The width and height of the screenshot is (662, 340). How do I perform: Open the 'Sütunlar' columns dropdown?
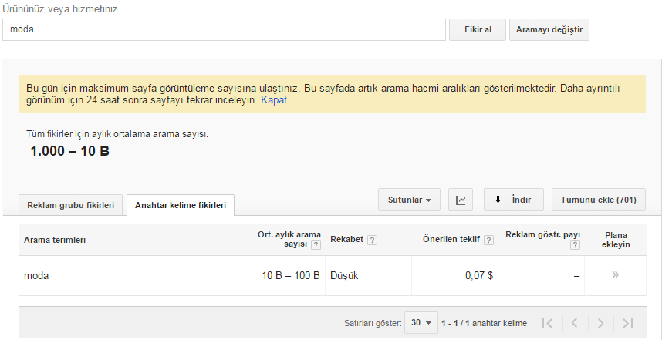(x=409, y=200)
